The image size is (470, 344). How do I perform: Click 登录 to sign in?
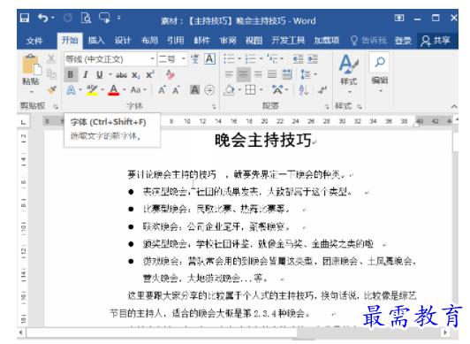tap(403, 41)
